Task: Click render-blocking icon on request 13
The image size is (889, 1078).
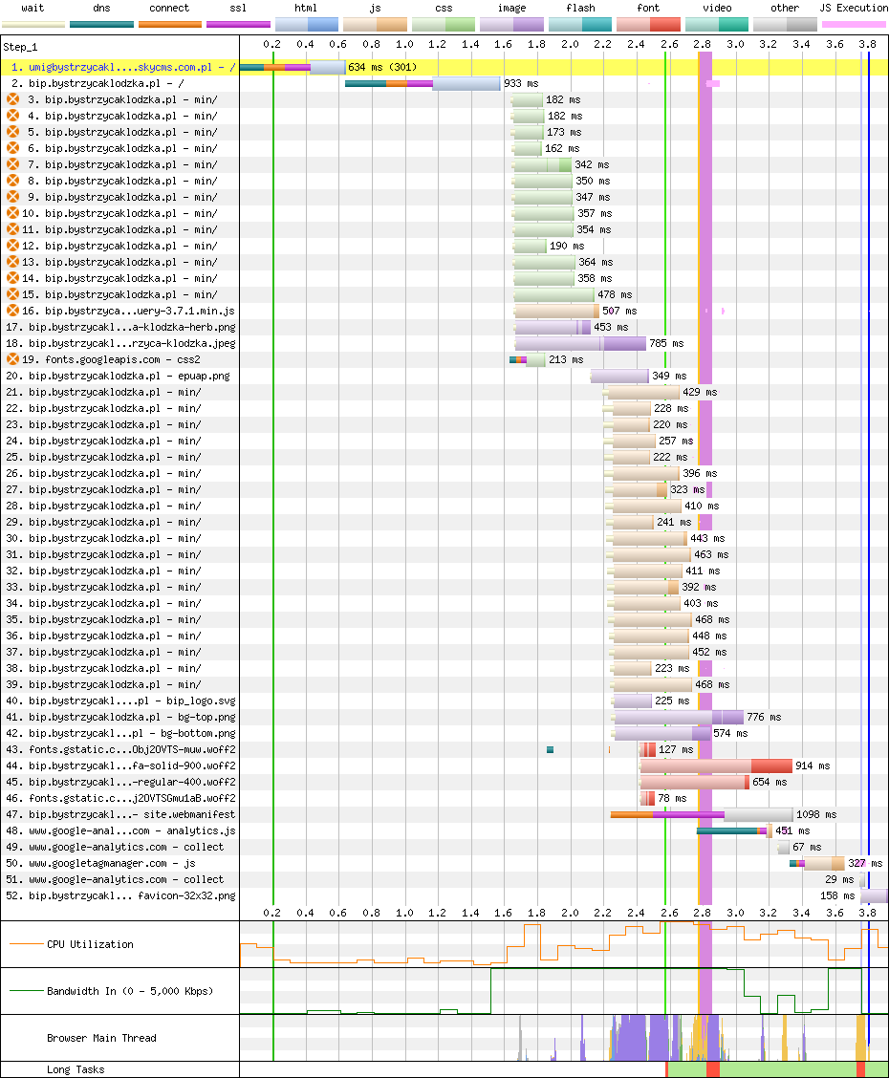Action: pos(12,262)
